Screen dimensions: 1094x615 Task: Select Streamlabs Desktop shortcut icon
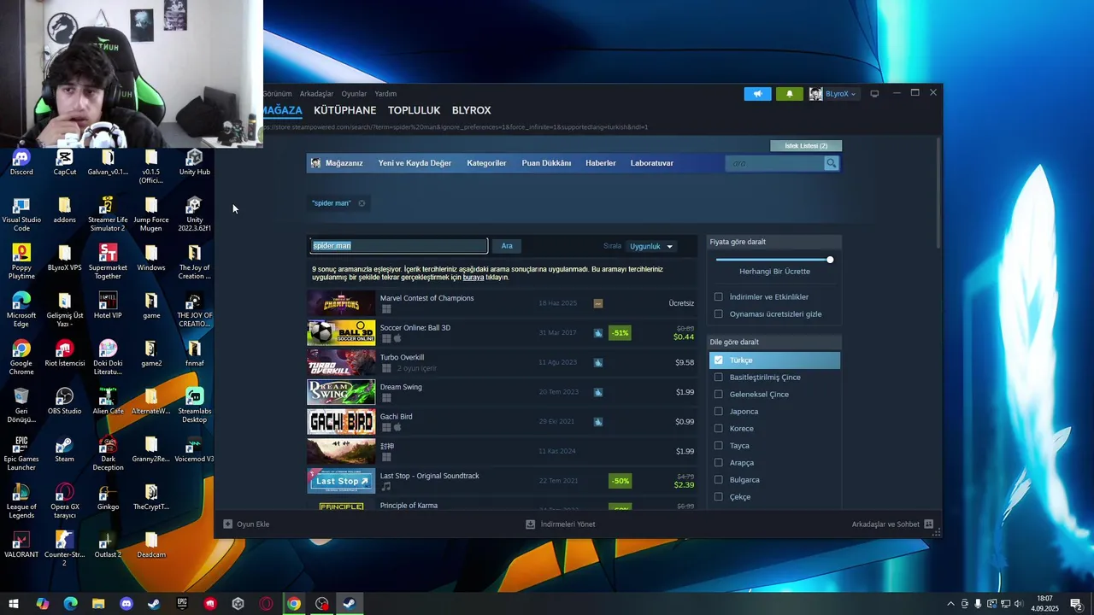[x=195, y=406]
